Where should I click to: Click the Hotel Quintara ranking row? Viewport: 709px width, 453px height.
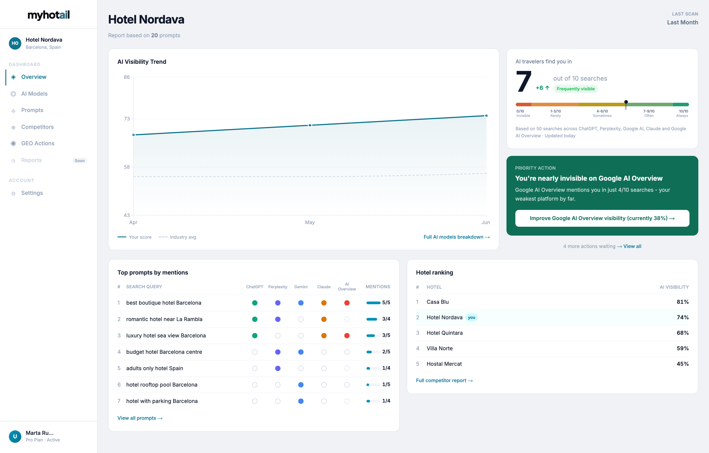(552, 333)
